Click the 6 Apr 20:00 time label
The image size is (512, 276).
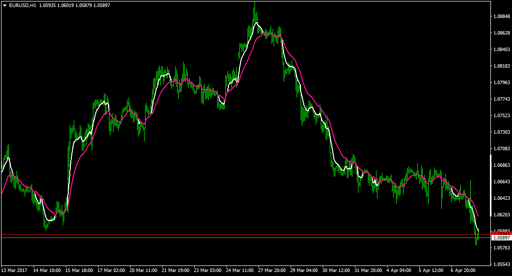(x=463, y=270)
